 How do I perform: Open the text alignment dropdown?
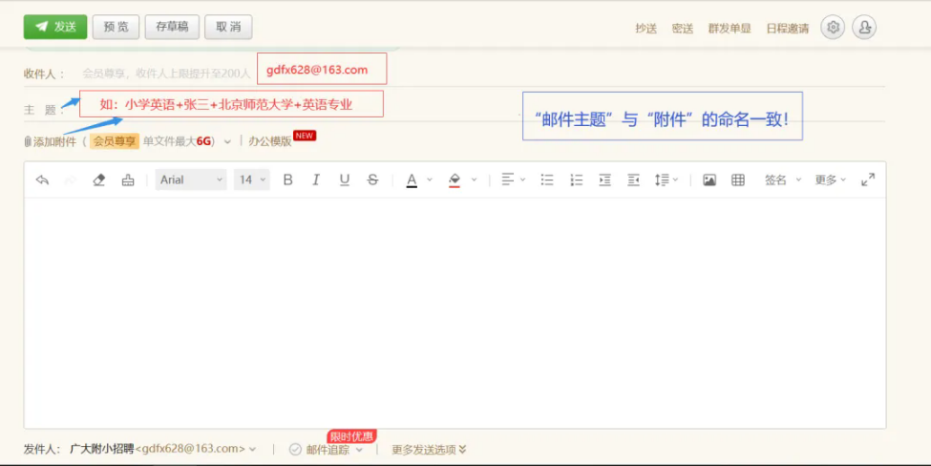[513, 180]
